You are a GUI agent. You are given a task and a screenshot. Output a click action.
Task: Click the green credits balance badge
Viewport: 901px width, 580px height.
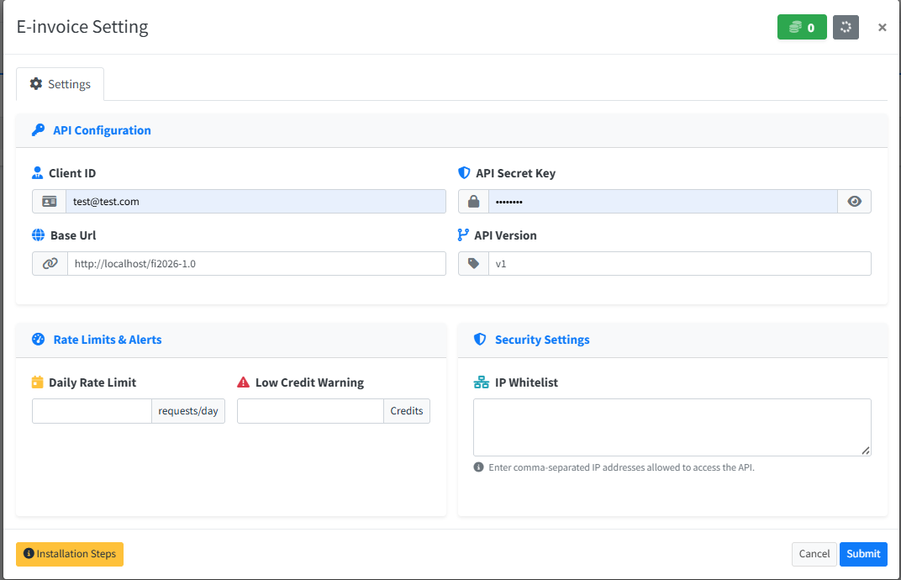tap(801, 28)
